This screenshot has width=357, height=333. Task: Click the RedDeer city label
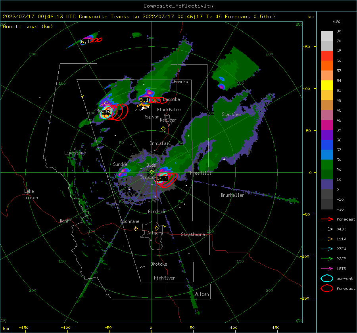click(x=168, y=120)
